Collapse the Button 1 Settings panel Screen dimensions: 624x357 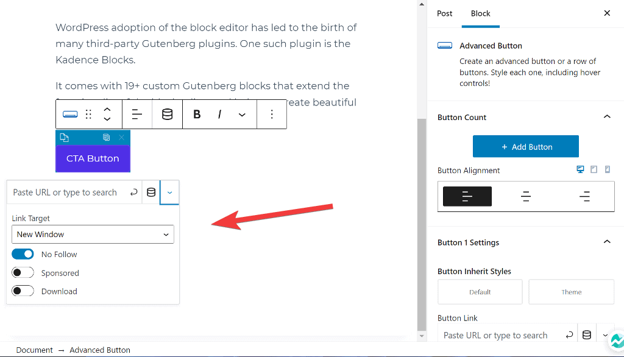click(x=606, y=242)
